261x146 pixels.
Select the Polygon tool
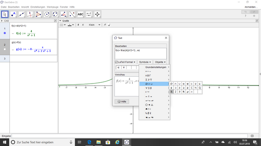pyautogui.click(x=38, y=14)
